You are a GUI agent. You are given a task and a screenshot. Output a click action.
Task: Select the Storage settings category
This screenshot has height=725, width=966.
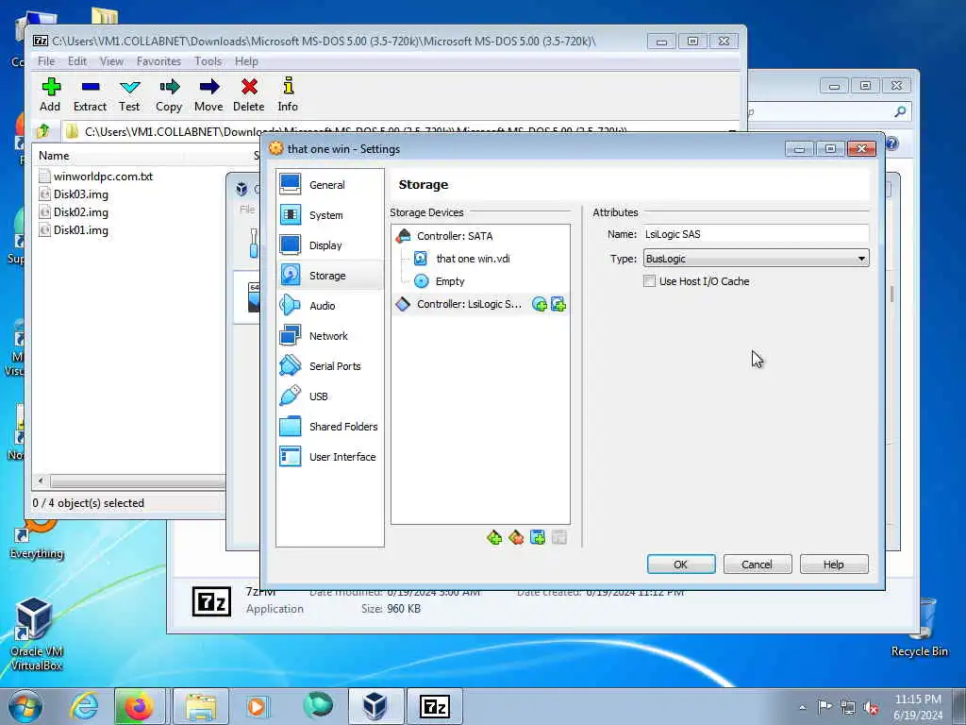click(329, 276)
